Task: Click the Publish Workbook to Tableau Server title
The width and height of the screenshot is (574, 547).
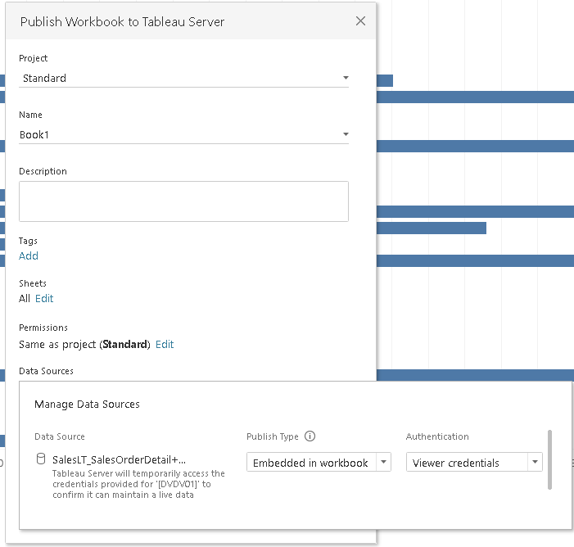Action: coord(122,22)
